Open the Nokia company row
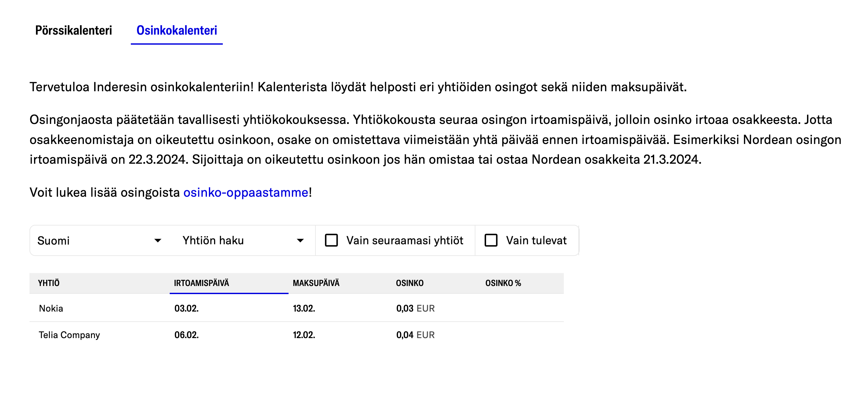 [x=51, y=308]
